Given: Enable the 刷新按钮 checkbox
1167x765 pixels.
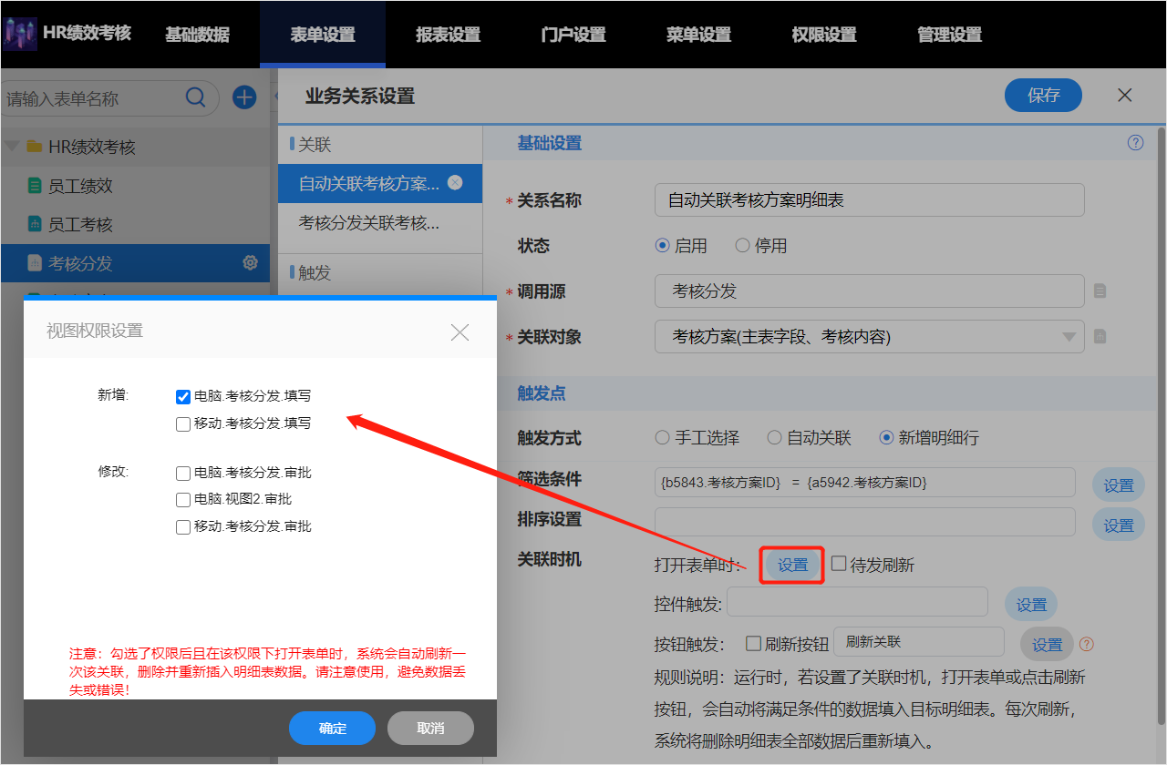Looking at the screenshot, I should pos(753,643).
